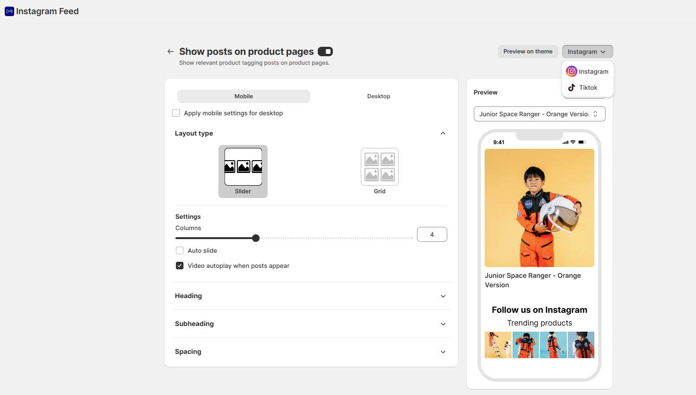
Task: Click the Instagram logo in the dropdown menu
Action: pyautogui.click(x=572, y=71)
